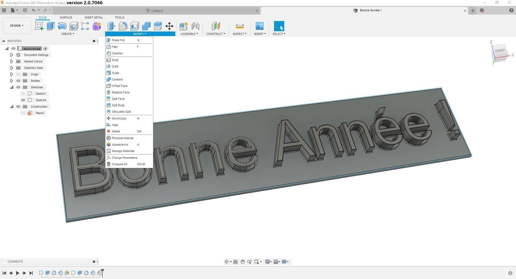Click the Help question mark icon
516x279 pixels.
pos(511,10)
